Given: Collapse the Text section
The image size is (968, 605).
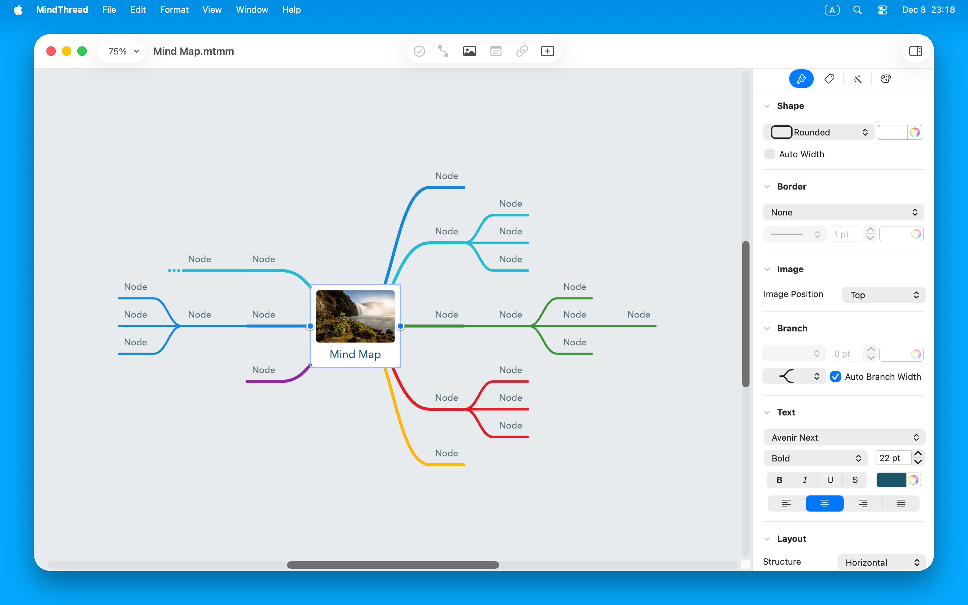Looking at the screenshot, I should tap(767, 412).
